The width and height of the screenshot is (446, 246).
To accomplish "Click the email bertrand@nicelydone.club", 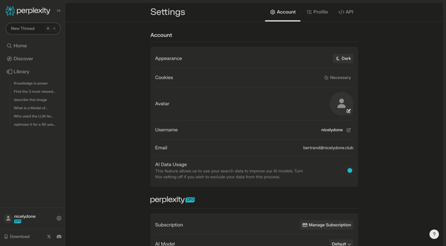I will point(328,147).
